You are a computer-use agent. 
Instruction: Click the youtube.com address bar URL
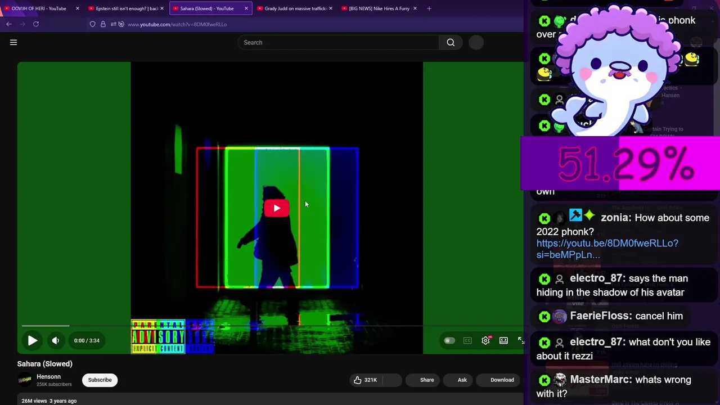tap(177, 24)
